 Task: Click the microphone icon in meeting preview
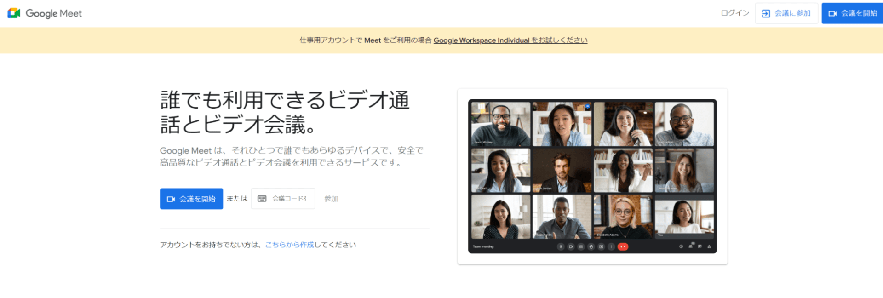pos(561,247)
